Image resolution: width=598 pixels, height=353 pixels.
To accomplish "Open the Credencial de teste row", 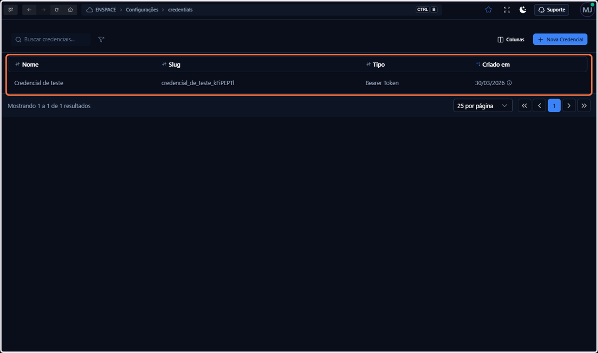I will click(298, 83).
